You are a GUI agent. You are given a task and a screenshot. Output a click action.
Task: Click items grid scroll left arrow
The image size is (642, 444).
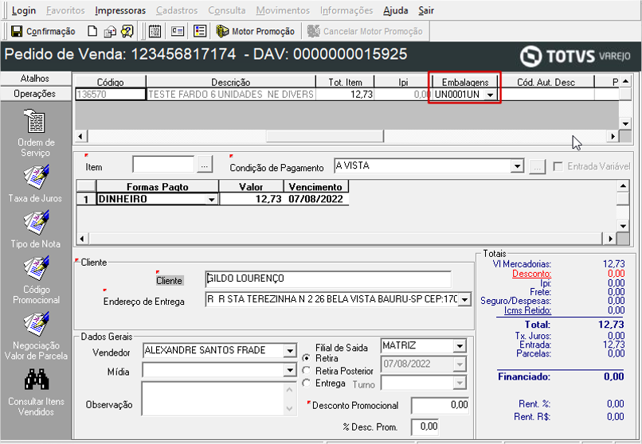(x=80, y=136)
